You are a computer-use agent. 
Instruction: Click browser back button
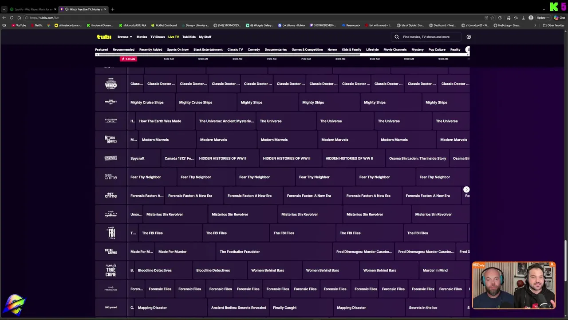point(4,18)
